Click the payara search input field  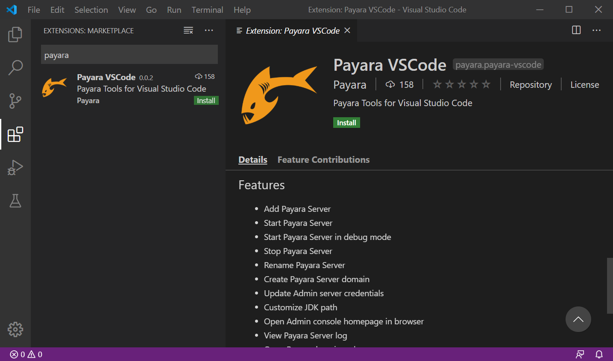point(129,55)
